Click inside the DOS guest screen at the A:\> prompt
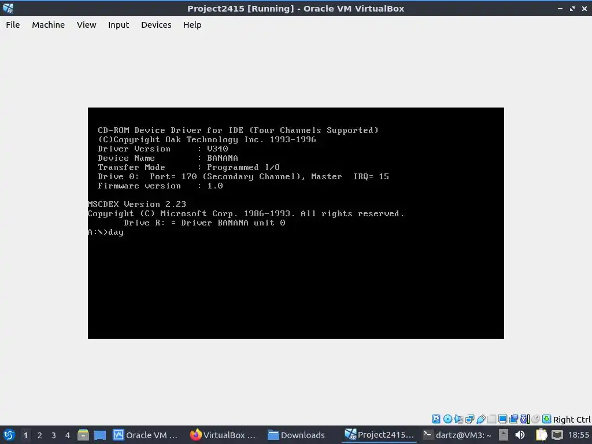 tap(106, 232)
